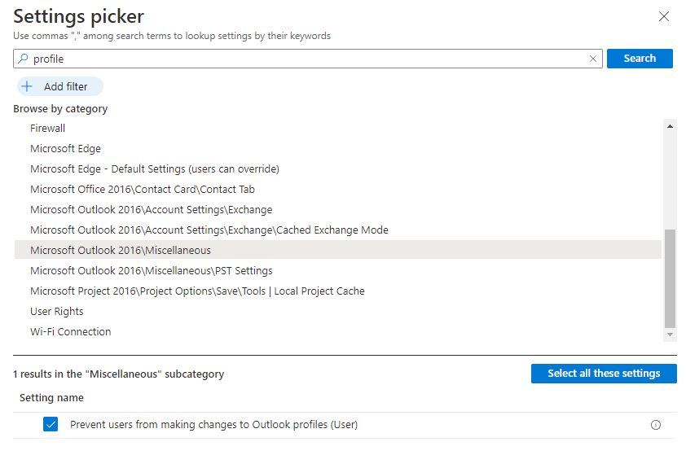The image size is (686, 455).
Task: Select the Cached Exchange Mode category
Action: (209, 230)
